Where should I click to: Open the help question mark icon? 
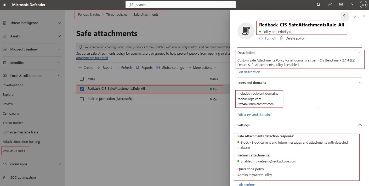click(x=352, y=4)
